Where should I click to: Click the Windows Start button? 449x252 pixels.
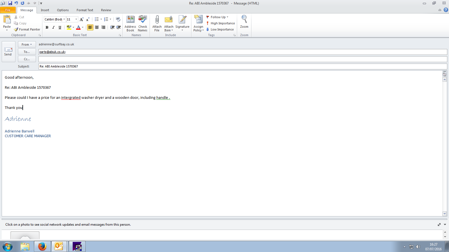tap(8, 246)
